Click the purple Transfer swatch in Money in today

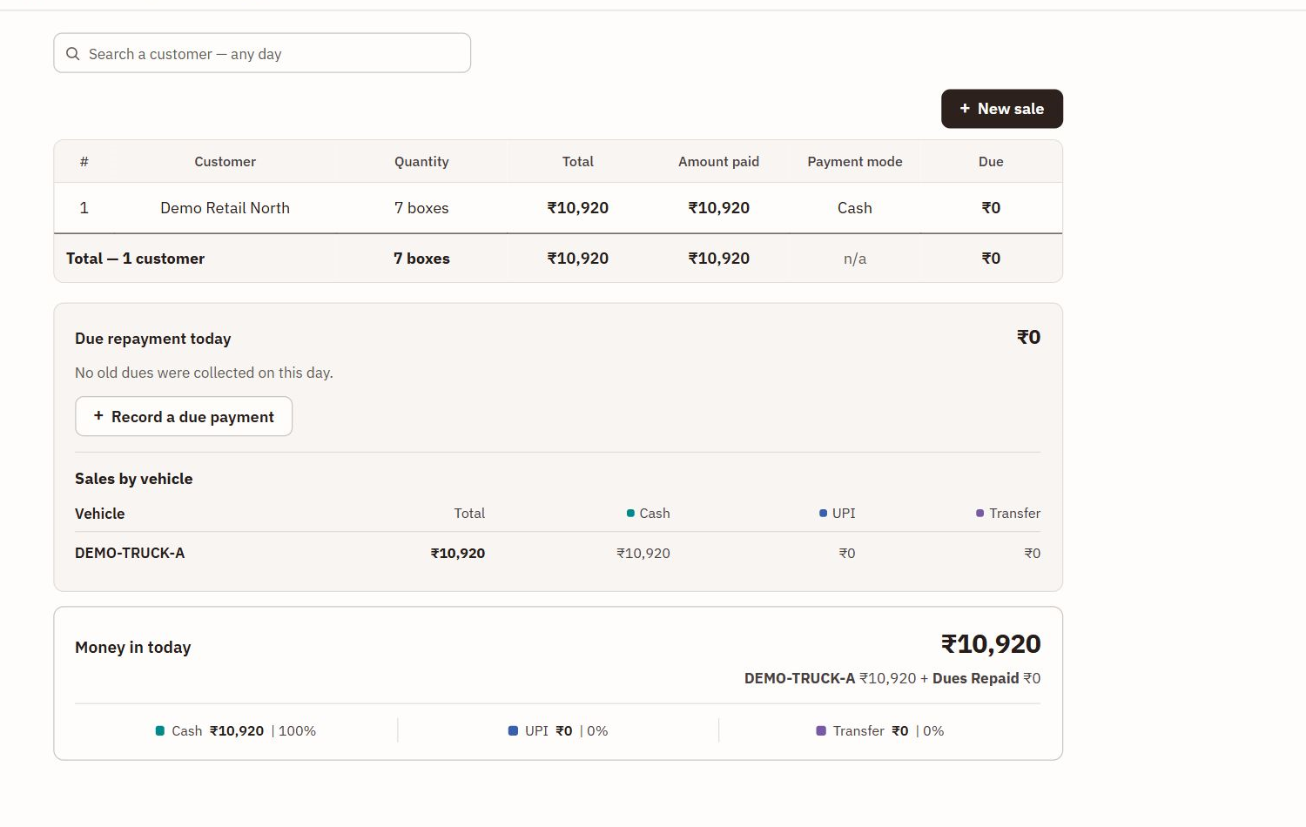(x=820, y=731)
